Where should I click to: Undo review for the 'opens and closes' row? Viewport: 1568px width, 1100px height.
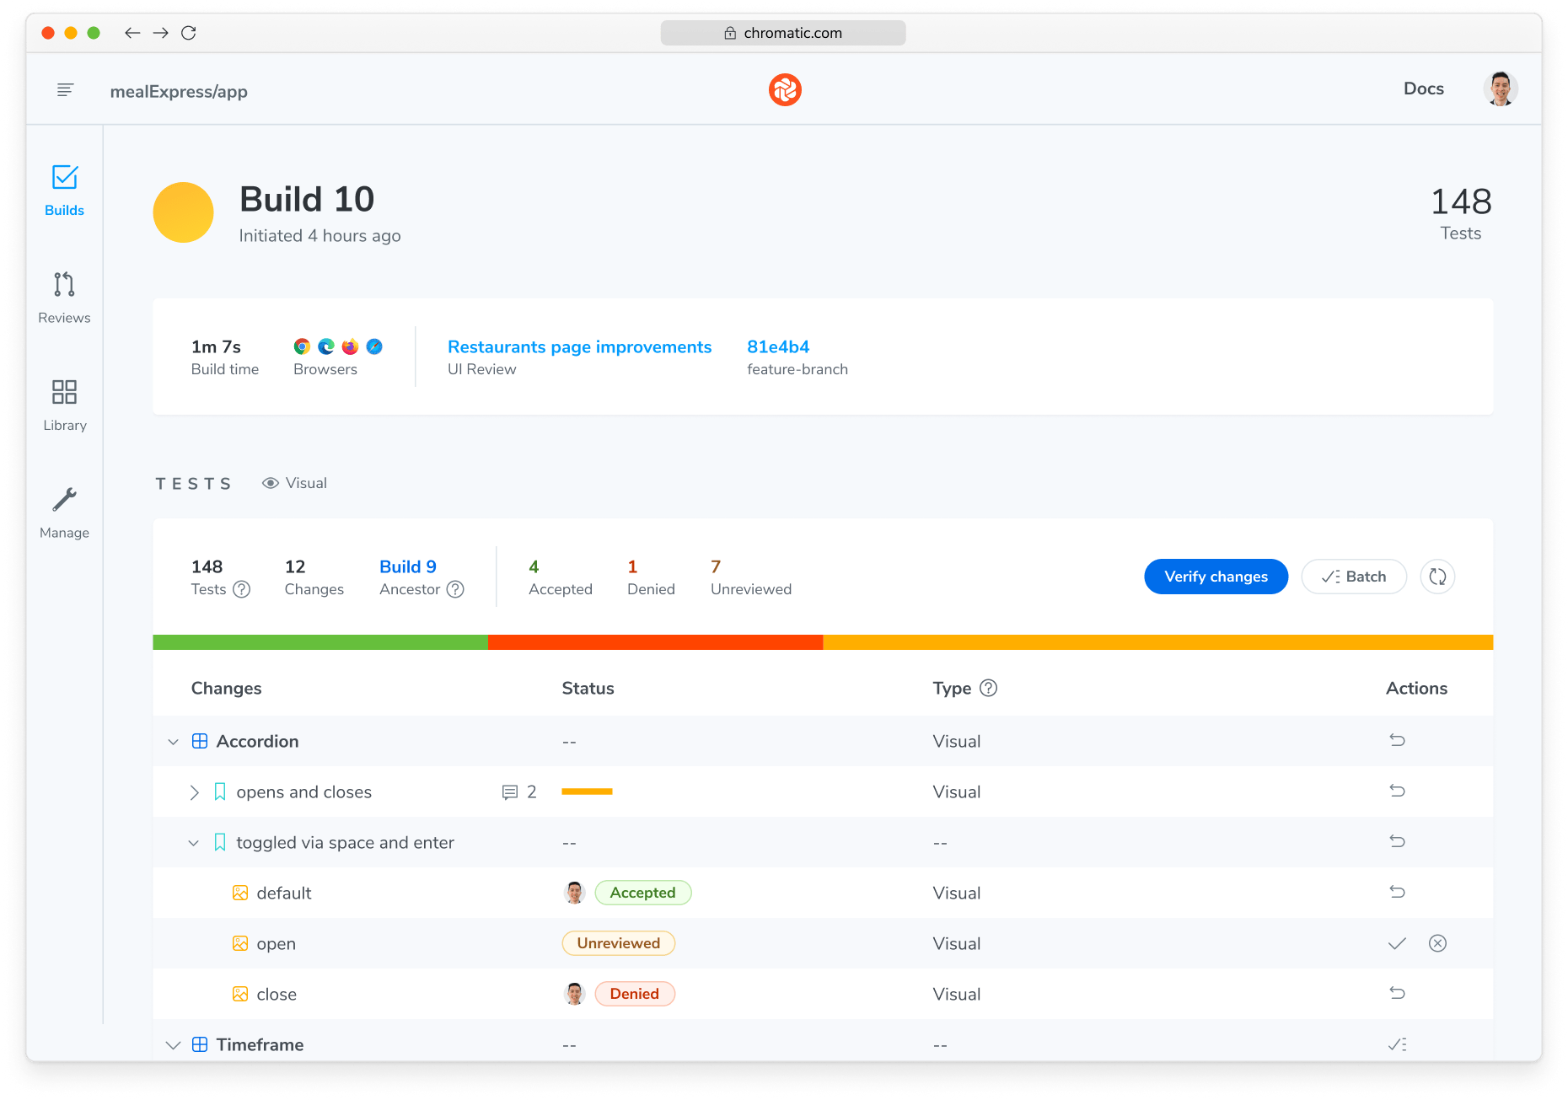coord(1397,791)
